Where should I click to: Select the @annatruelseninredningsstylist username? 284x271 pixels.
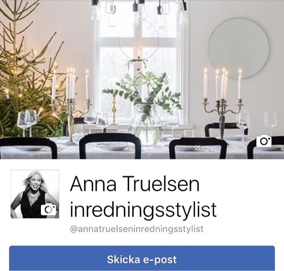point(137,229)
